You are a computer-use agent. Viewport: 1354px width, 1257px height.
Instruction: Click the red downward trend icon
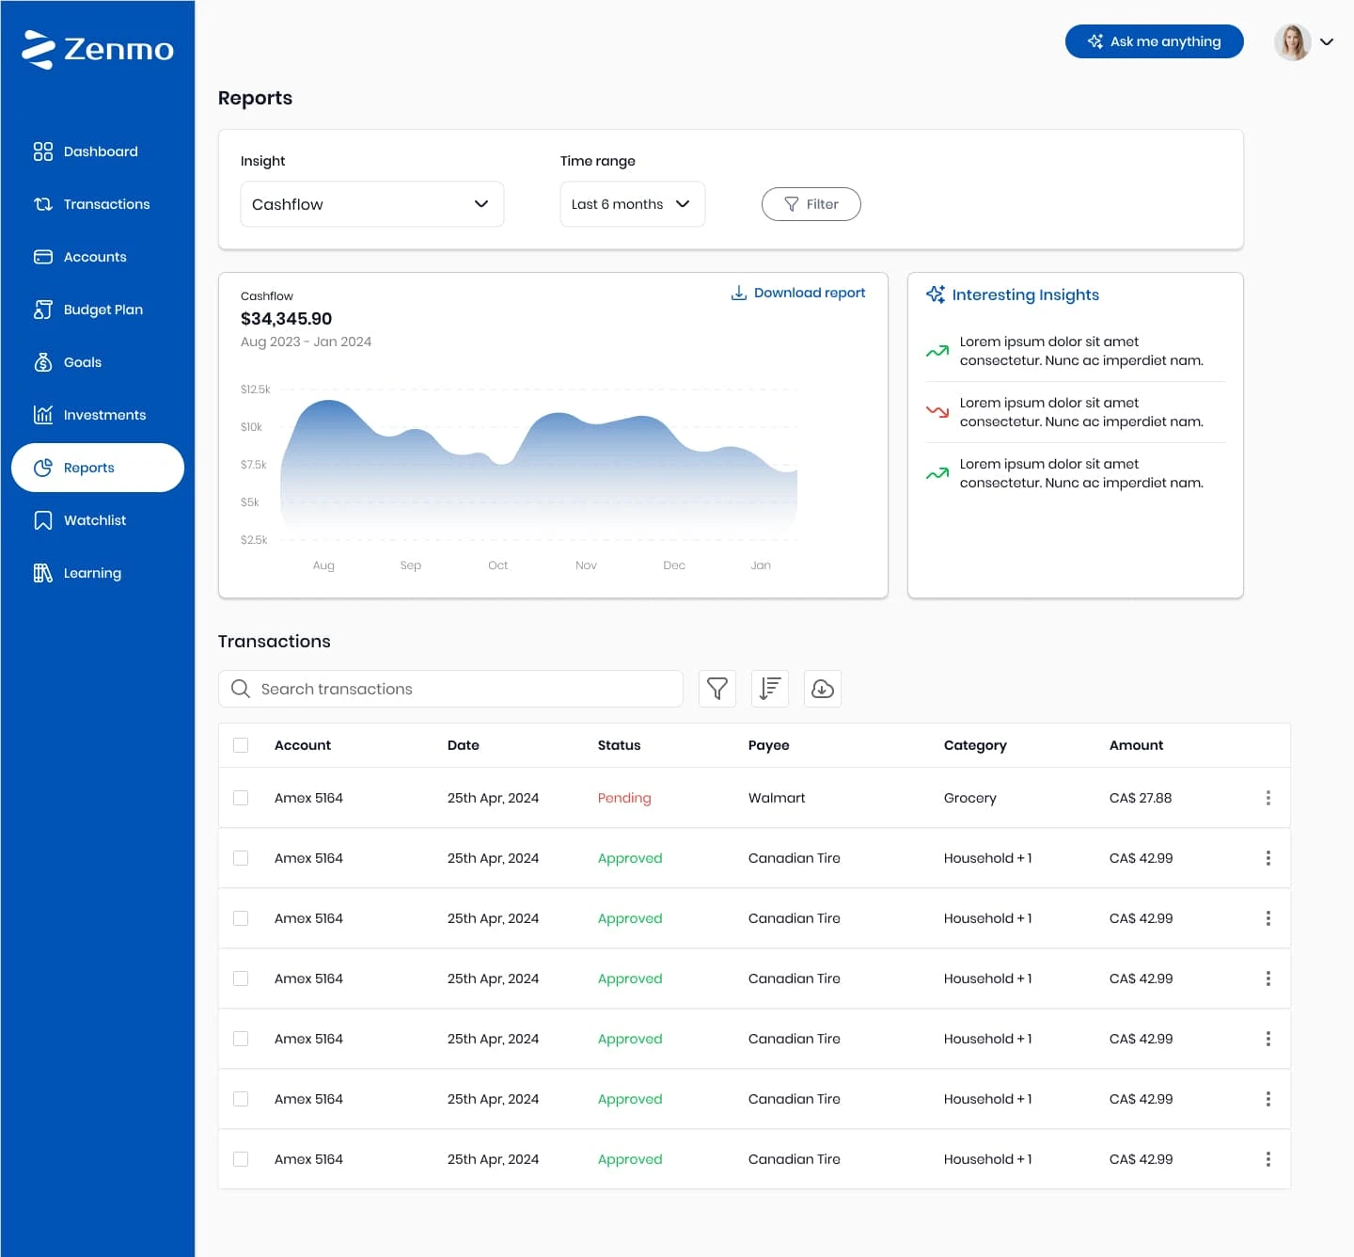[937, 411]
